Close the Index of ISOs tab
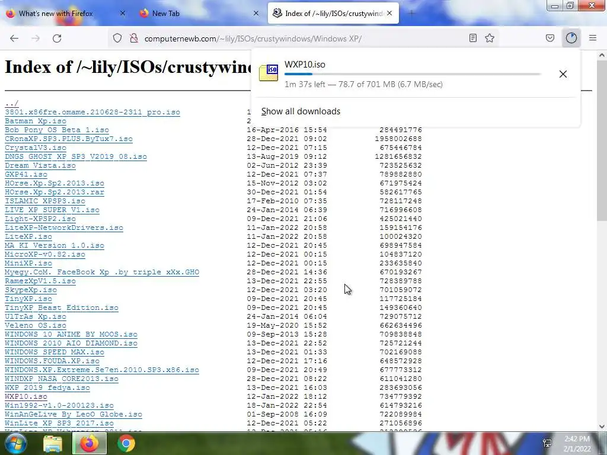 [x=389, y=13]
